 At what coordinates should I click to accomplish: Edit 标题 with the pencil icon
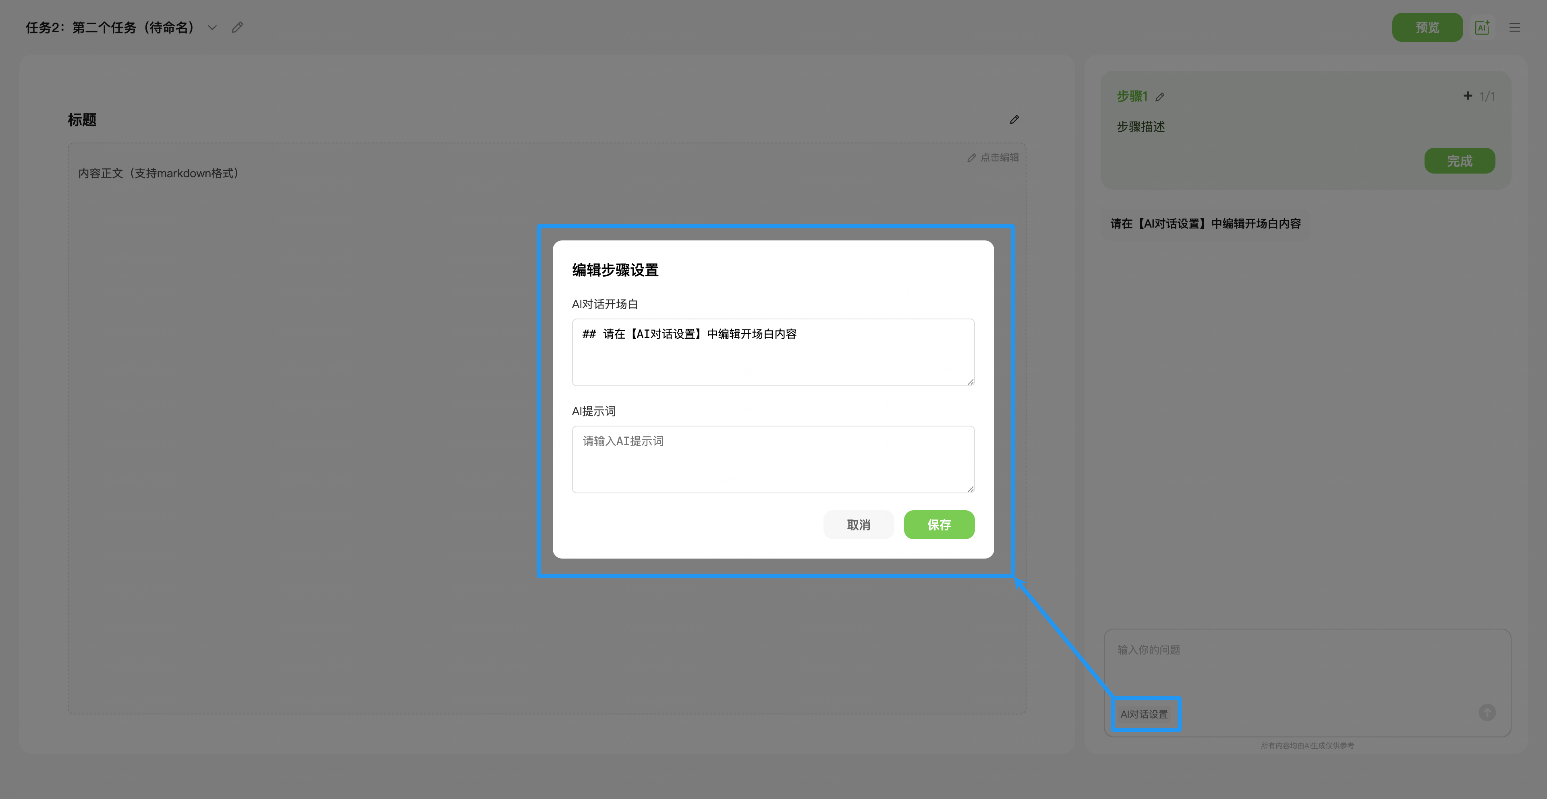1014,120
